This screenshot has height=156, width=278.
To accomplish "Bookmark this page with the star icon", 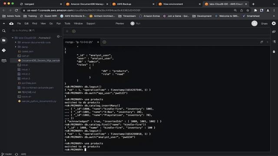I will pos(248,10).
